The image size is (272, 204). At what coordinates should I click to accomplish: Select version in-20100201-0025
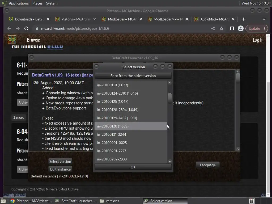pos(131,143)
